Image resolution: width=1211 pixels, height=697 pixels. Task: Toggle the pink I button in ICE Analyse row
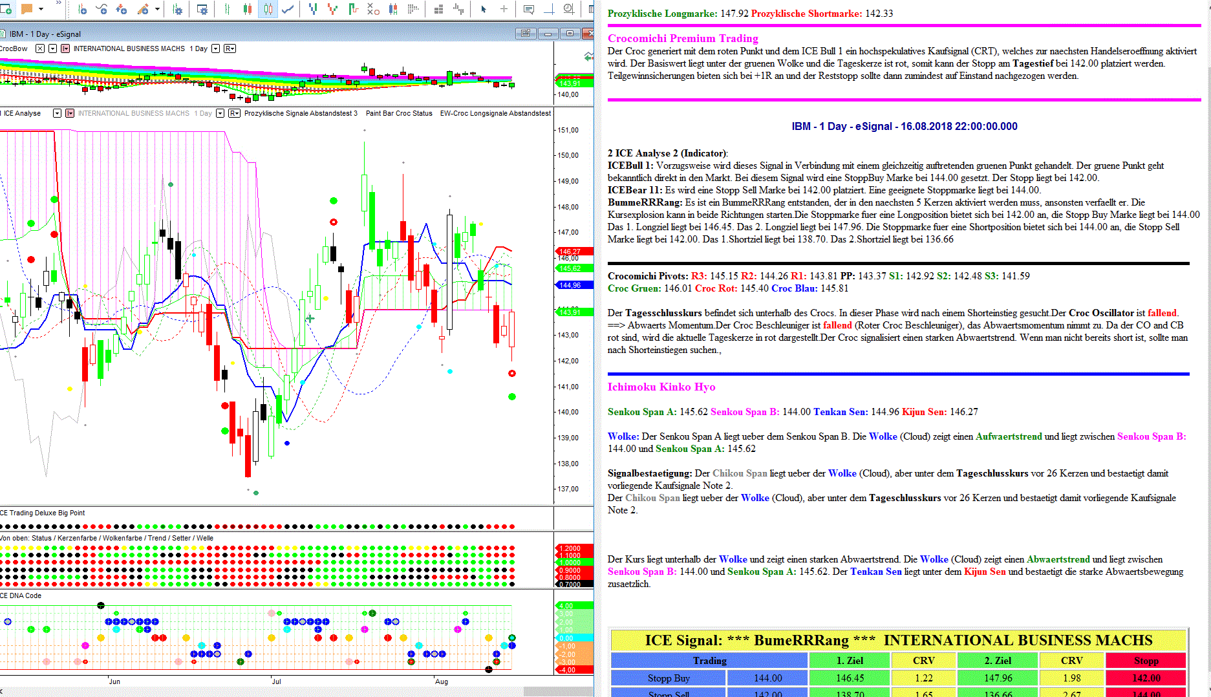(x=70, y=113)
